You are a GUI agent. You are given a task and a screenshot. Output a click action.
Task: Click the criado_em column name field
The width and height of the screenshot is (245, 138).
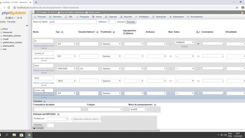tap(44, 90)
